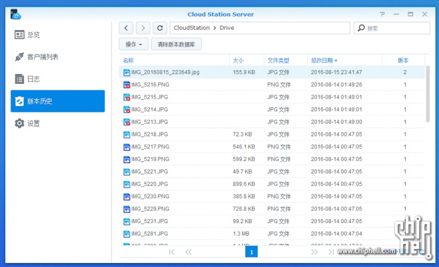Open the 总览 overview section
The image size is (439, 267).
click(x=57, y=35)
